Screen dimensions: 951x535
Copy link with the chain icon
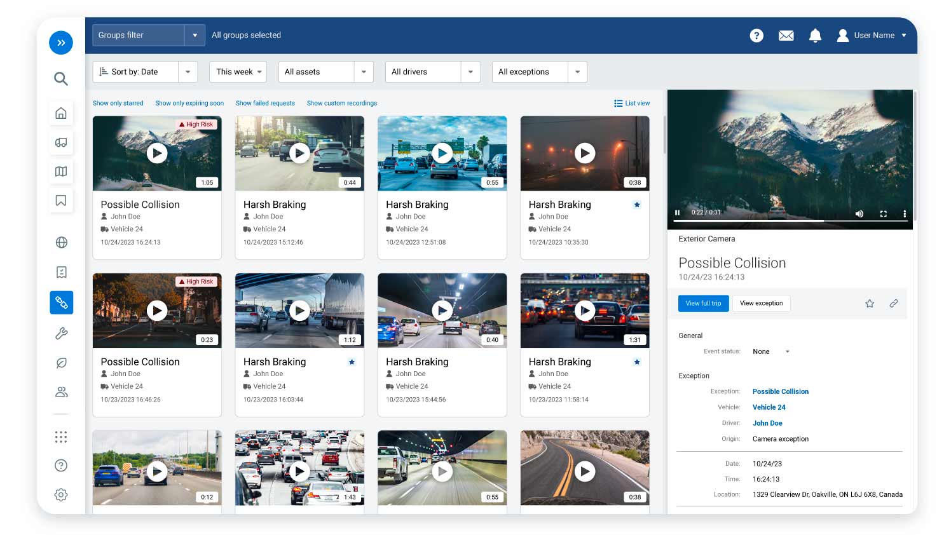tap(893, 304)
